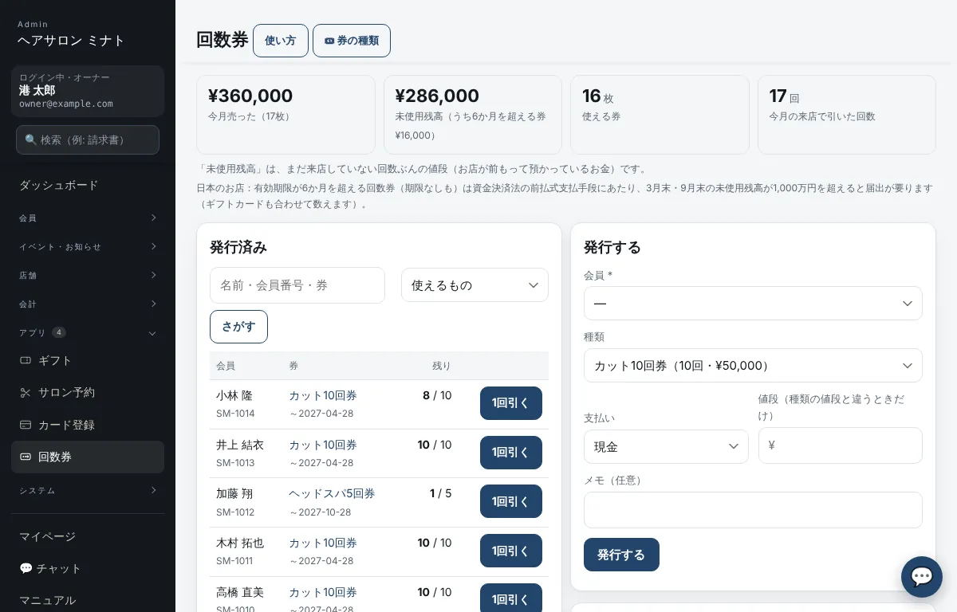The image size is (957, 612).
Task: Open マニュアル from the sidebar
Action: point(88,600)
